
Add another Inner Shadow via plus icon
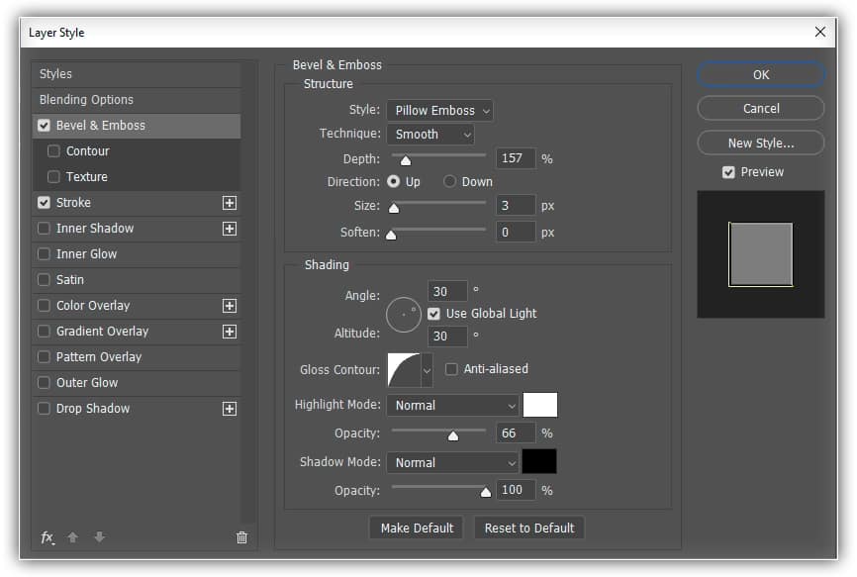pyautogui.click(x=229, y=228)
